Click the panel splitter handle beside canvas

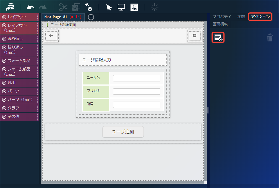pos(208,110)
